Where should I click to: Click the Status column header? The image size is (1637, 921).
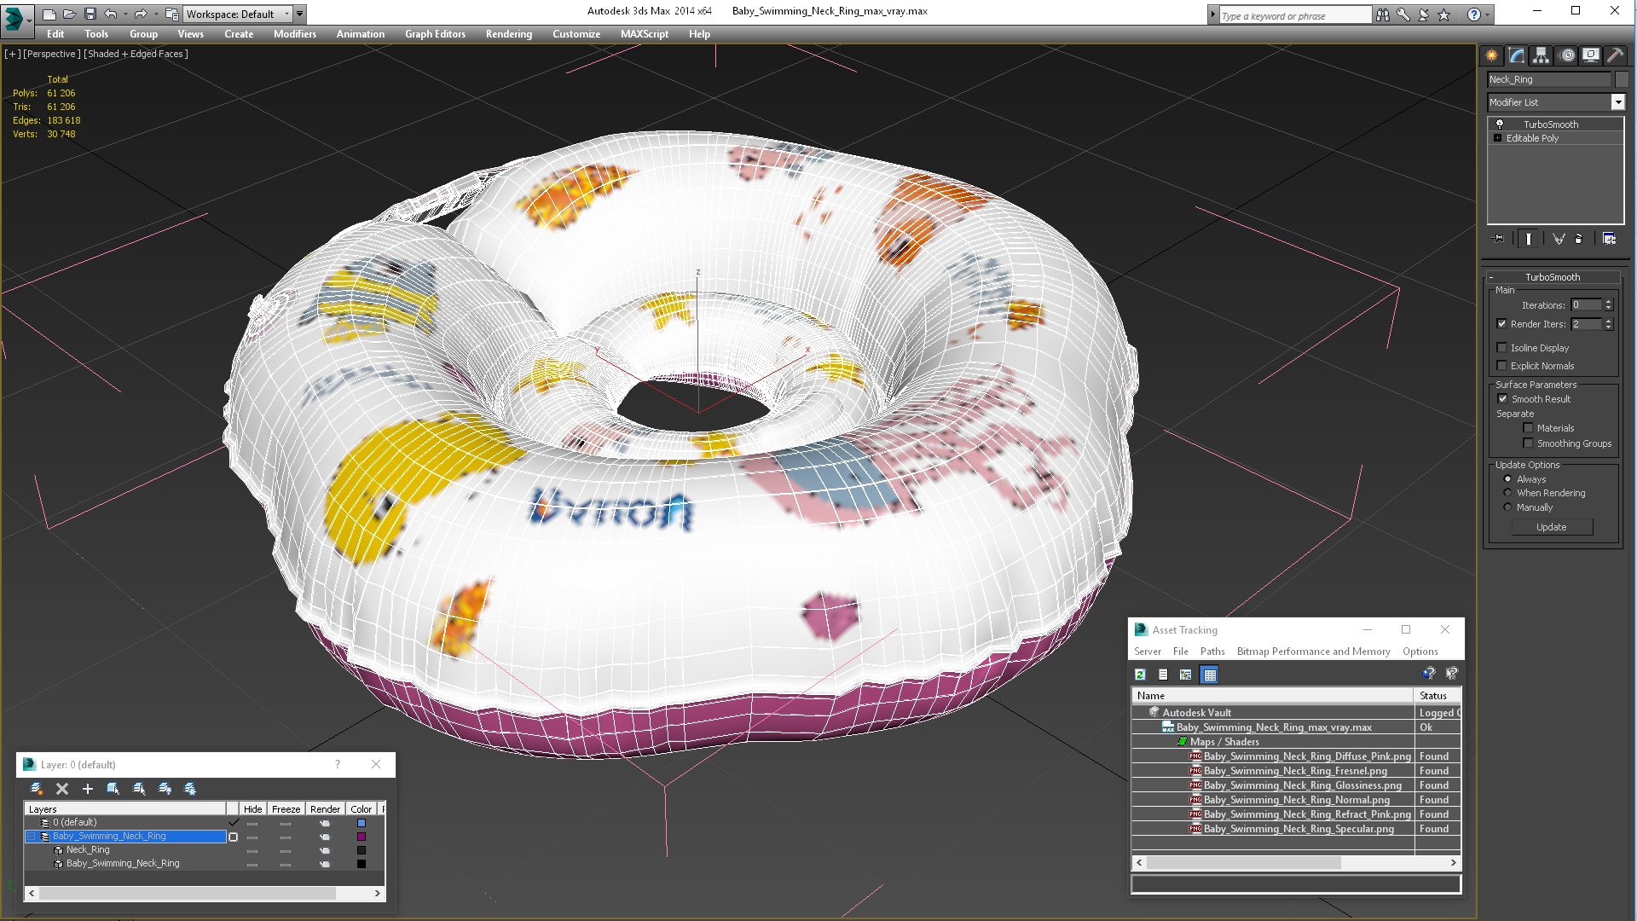[1437, 696]
